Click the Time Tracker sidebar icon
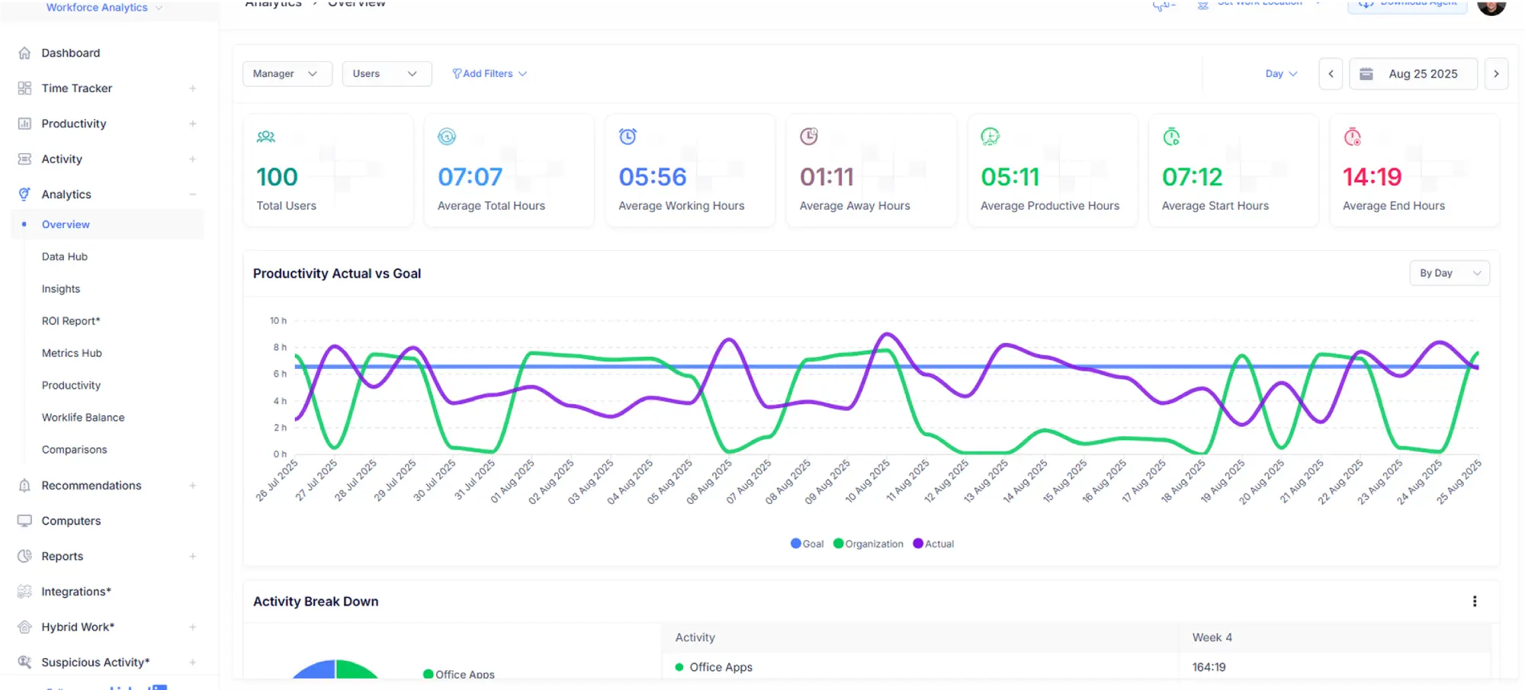1525x690 pixels. click(x=24, y=88)
